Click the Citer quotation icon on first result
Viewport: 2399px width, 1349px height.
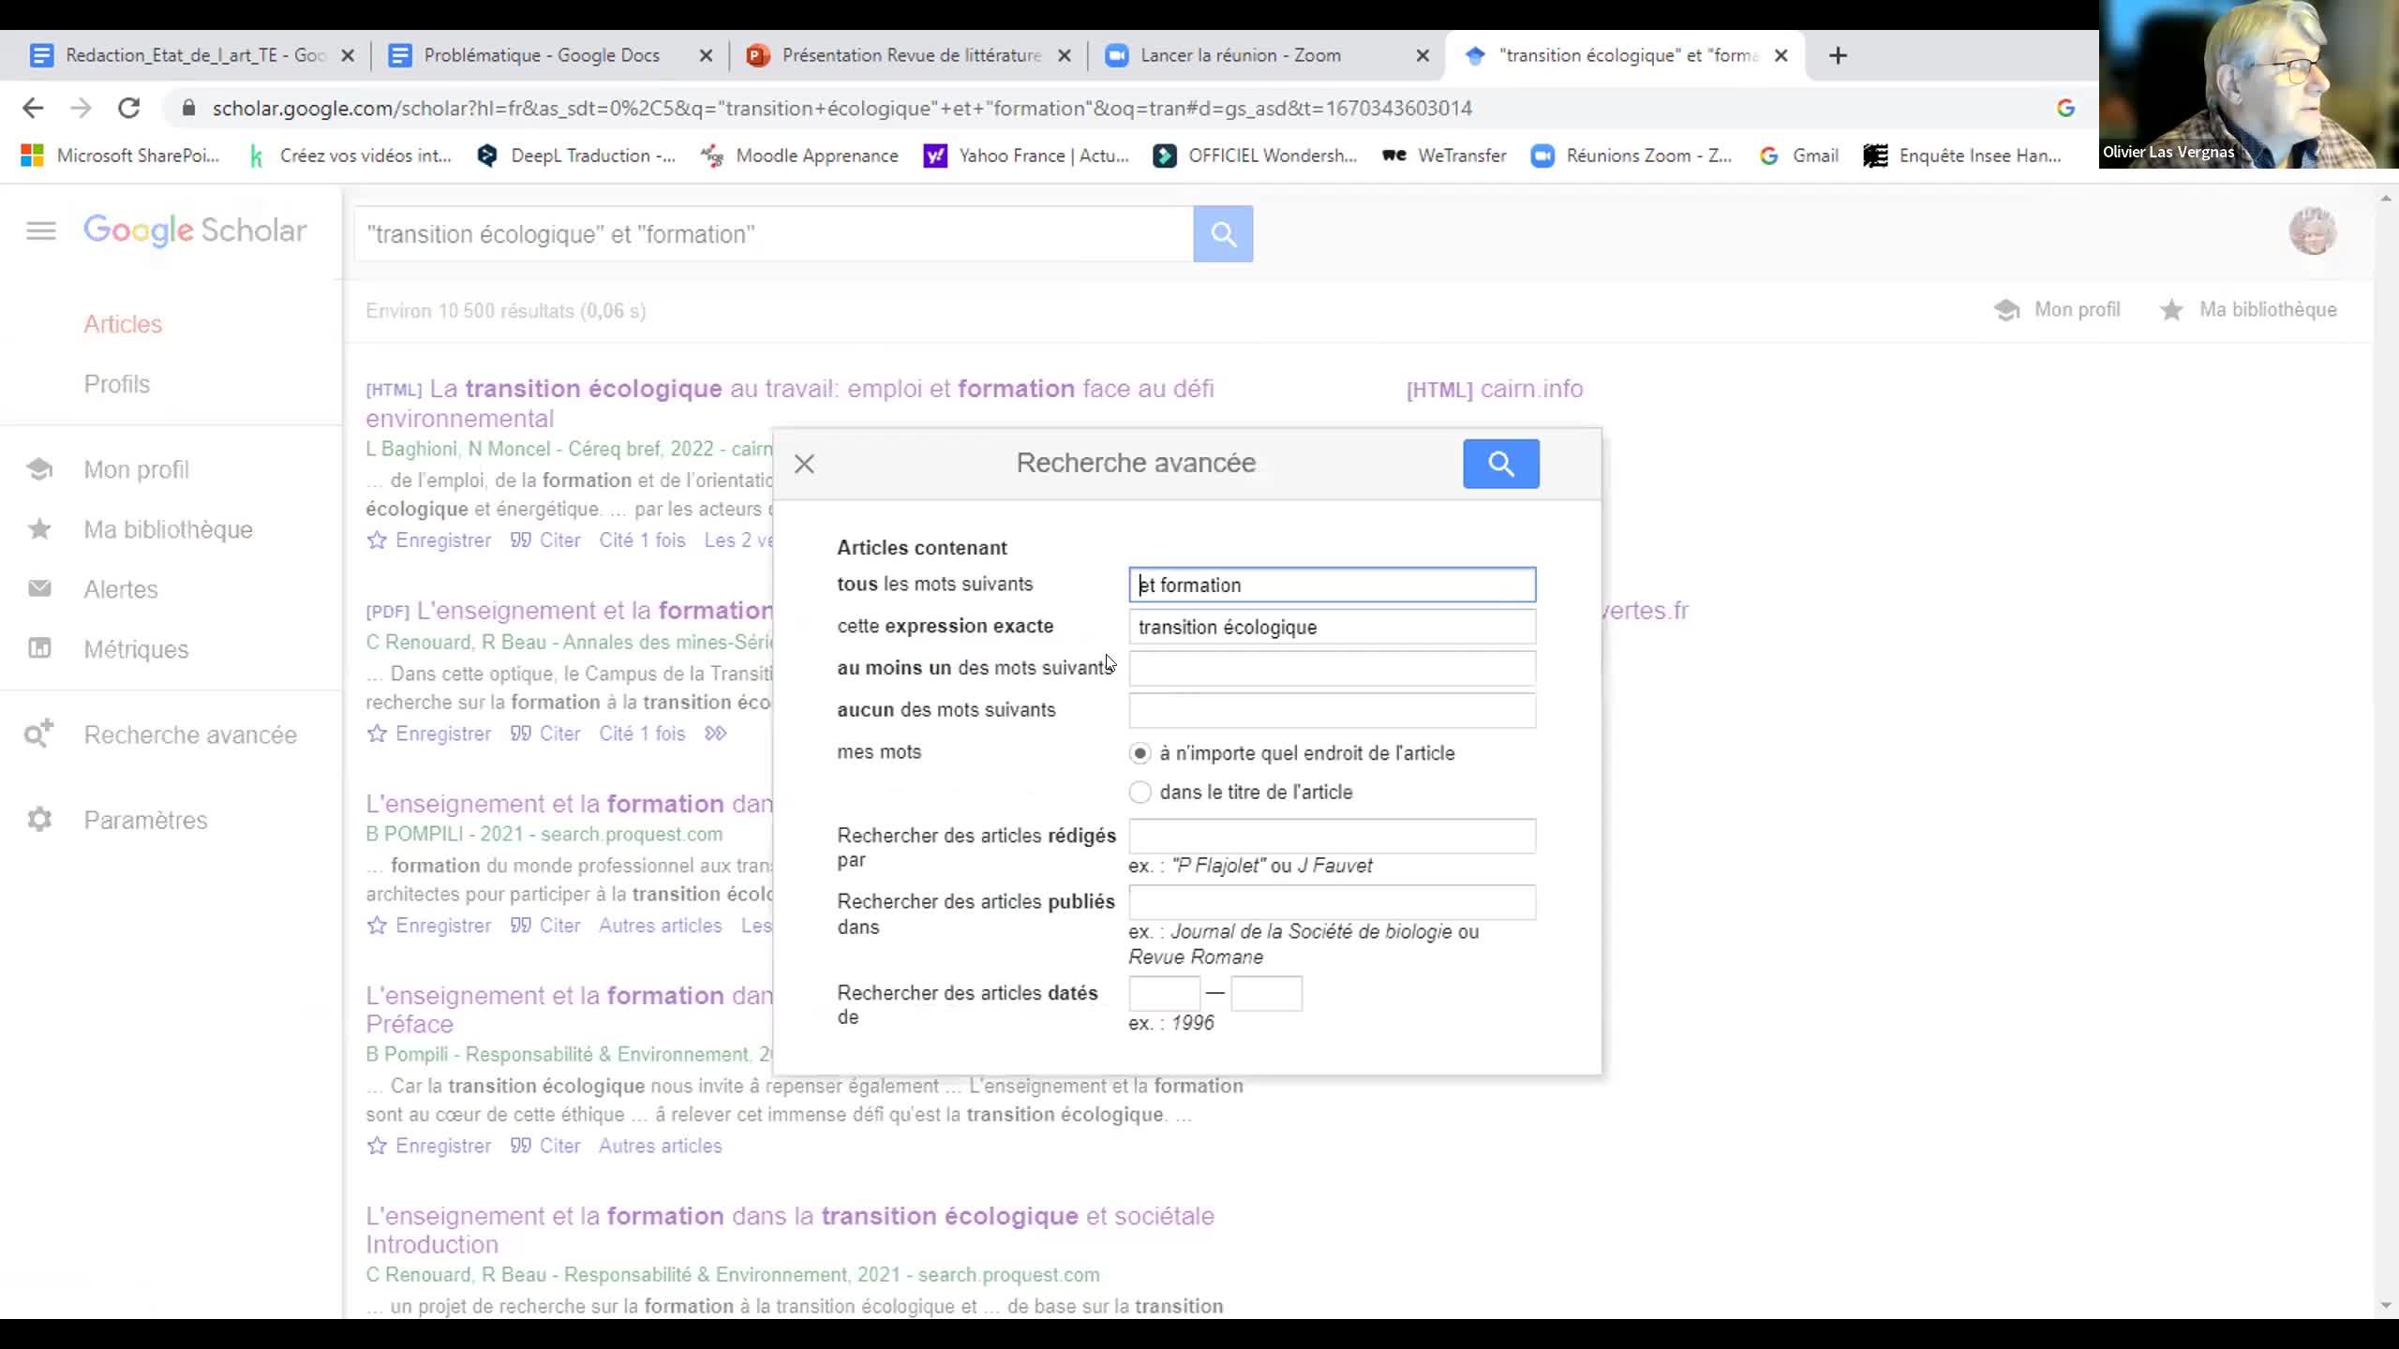click(x=520, y=541)
